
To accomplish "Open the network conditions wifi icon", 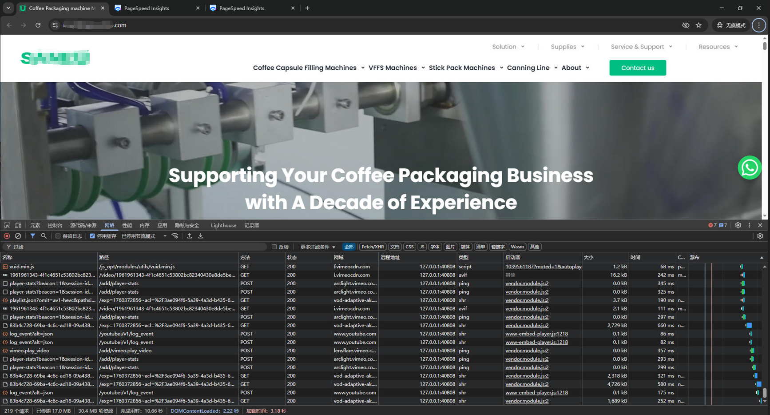I will point(175,236).
